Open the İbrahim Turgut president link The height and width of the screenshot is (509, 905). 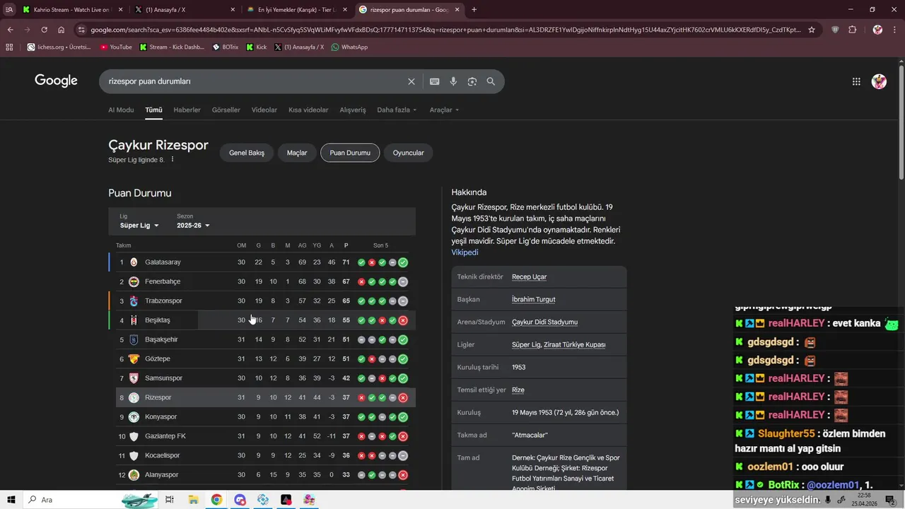point(533,299)
